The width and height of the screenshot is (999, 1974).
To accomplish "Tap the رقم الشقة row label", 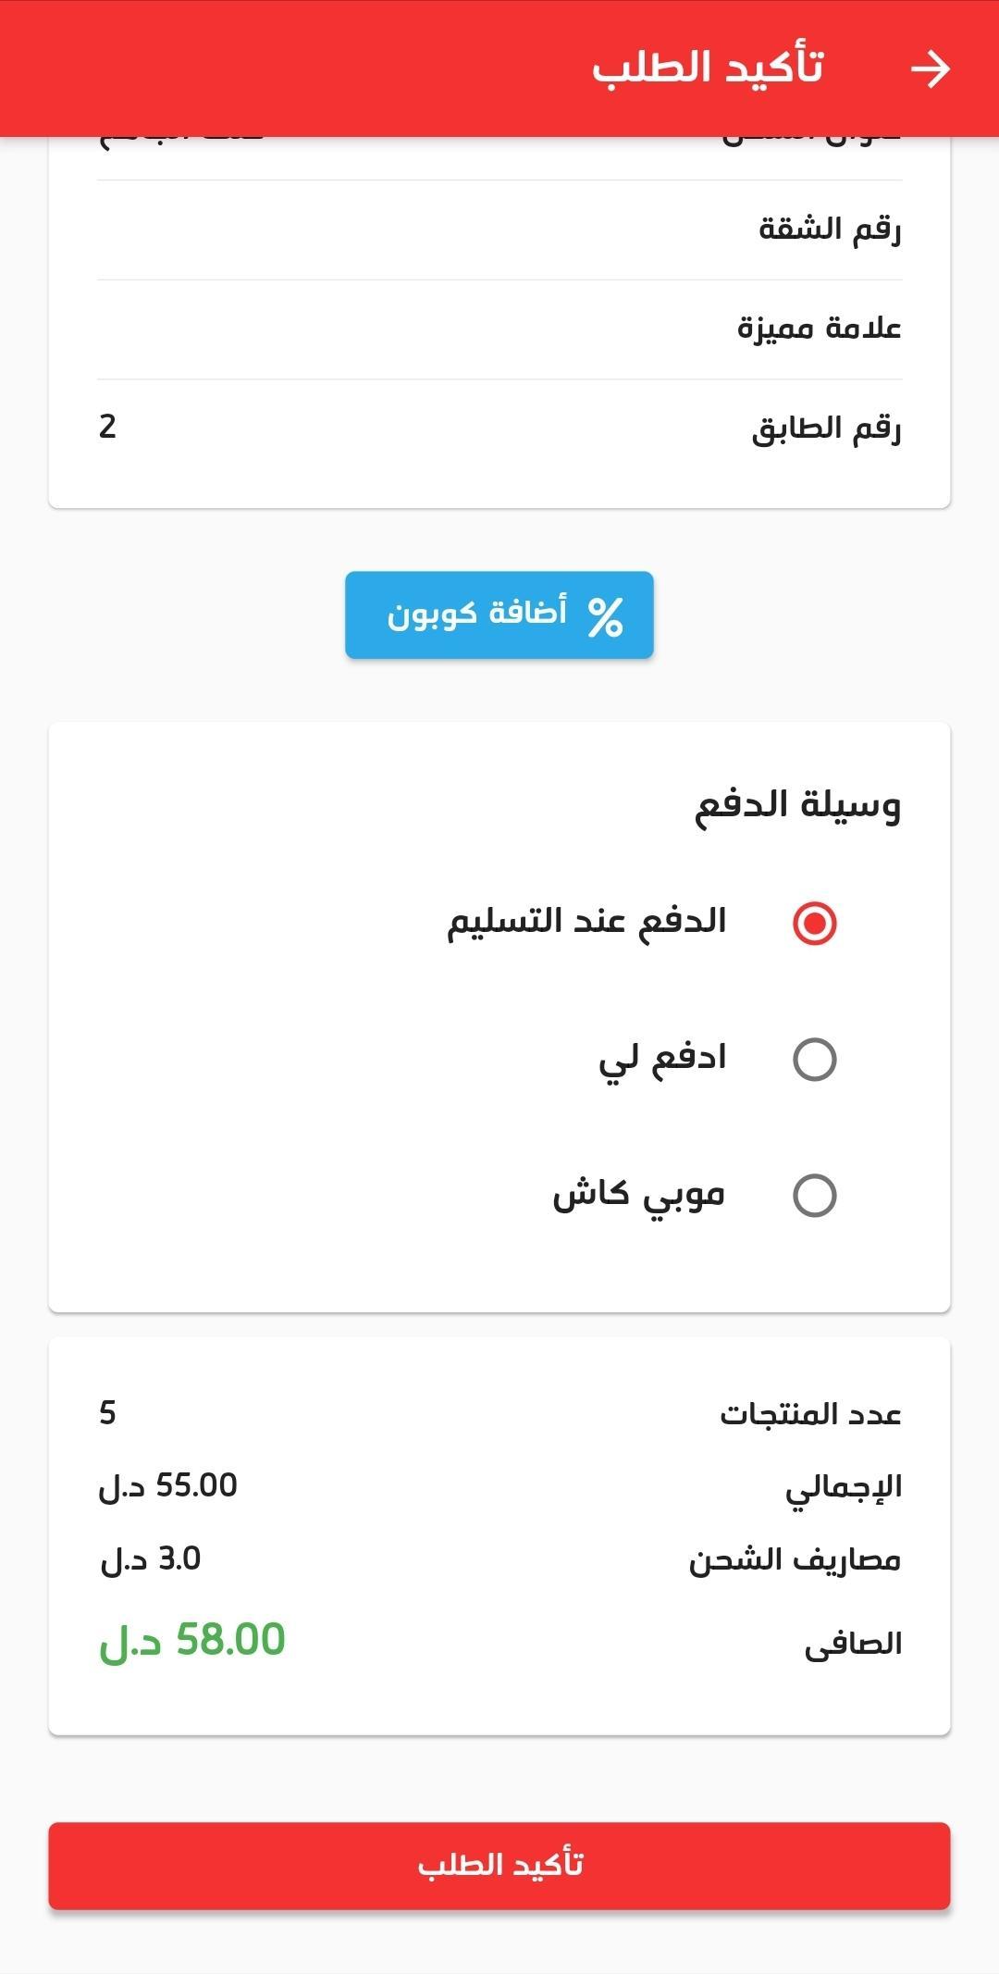I will pos(830,230).
